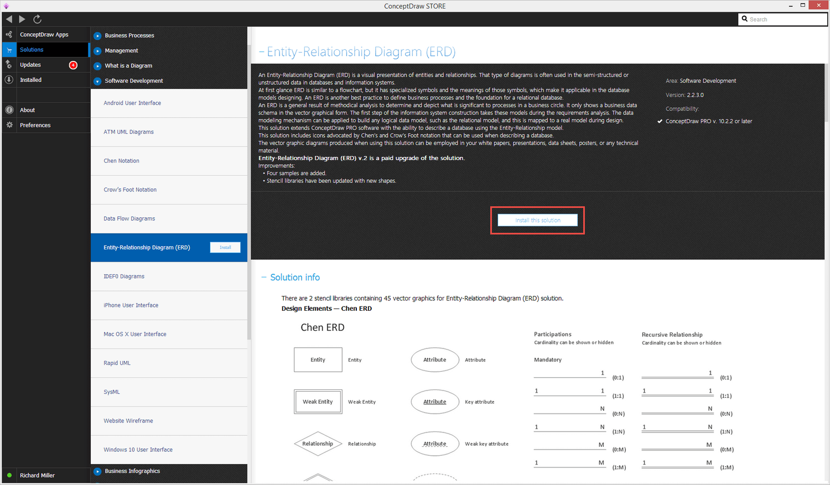
Task: Click the Key attribute ellipse shape
Action: 435,401
